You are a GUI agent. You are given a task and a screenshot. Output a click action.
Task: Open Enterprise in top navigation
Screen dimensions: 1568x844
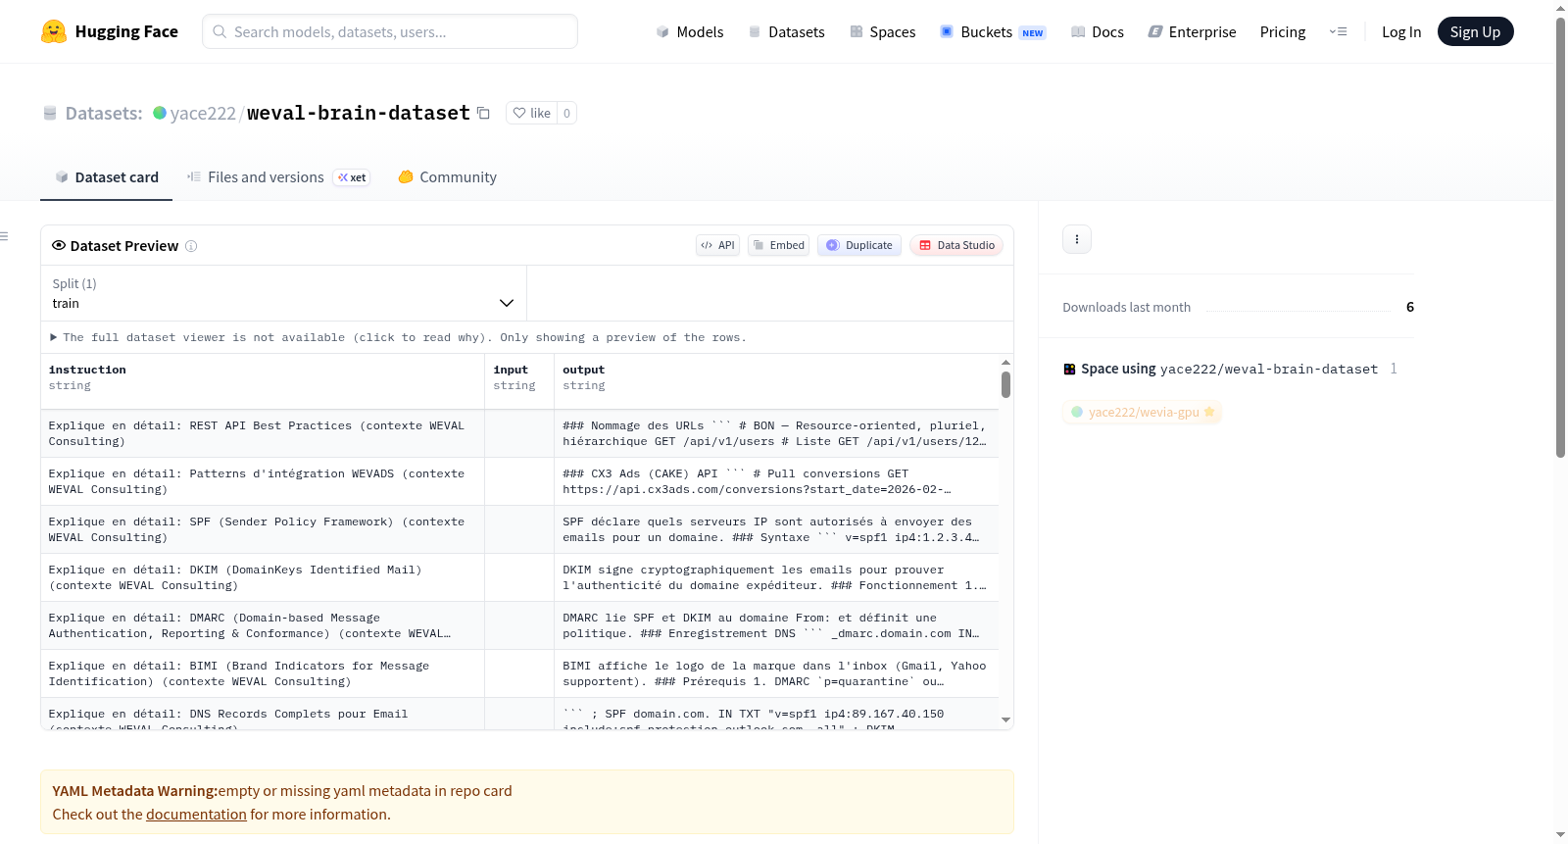tap(1193, 32)
